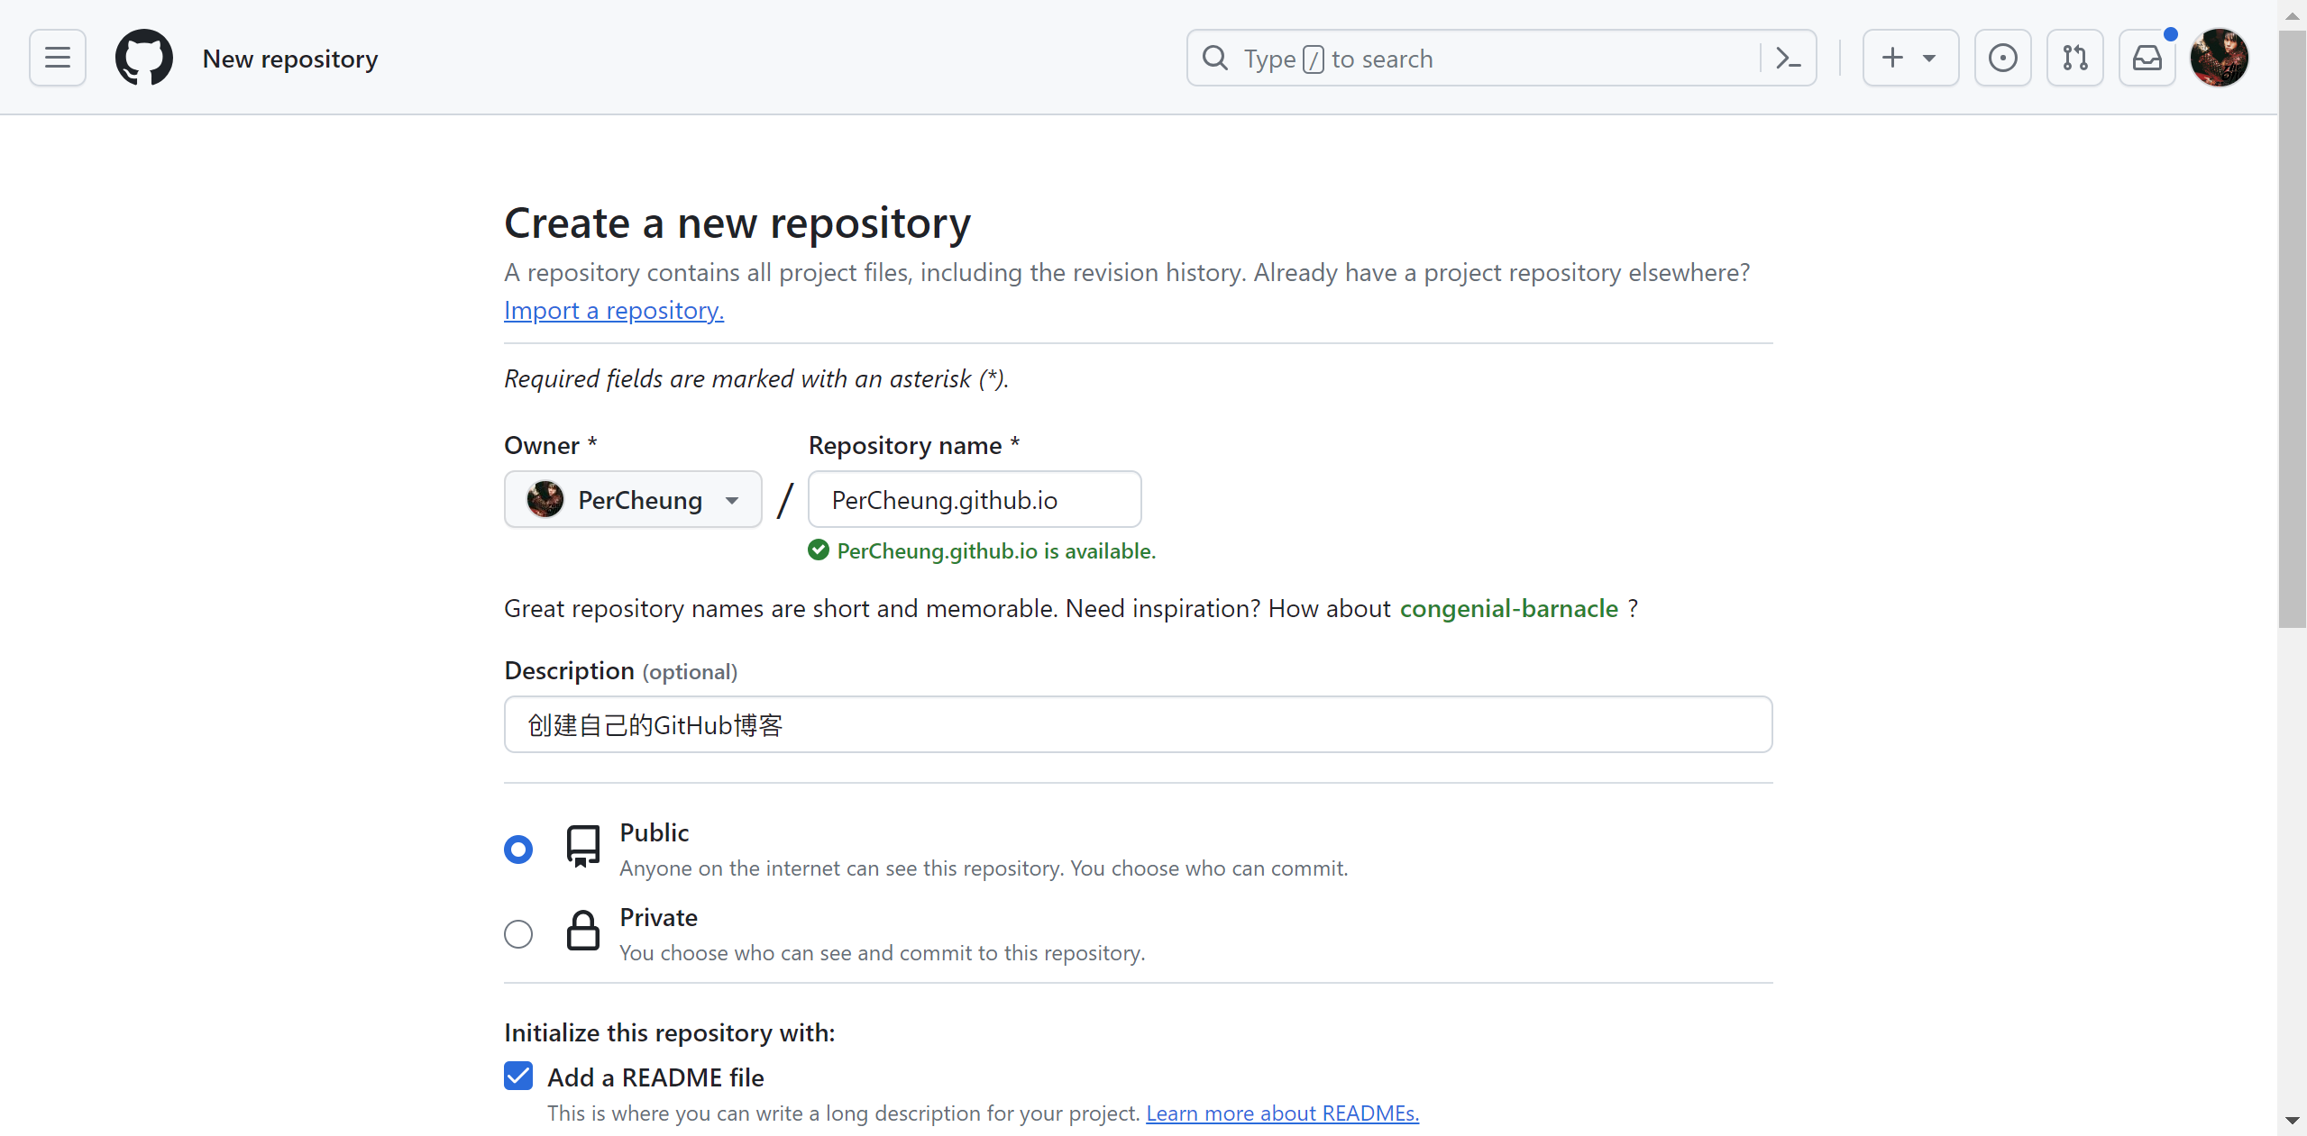Viewport: 2307px width, 1136px height.
Task: Click the New repository header label
Action: 290,58
